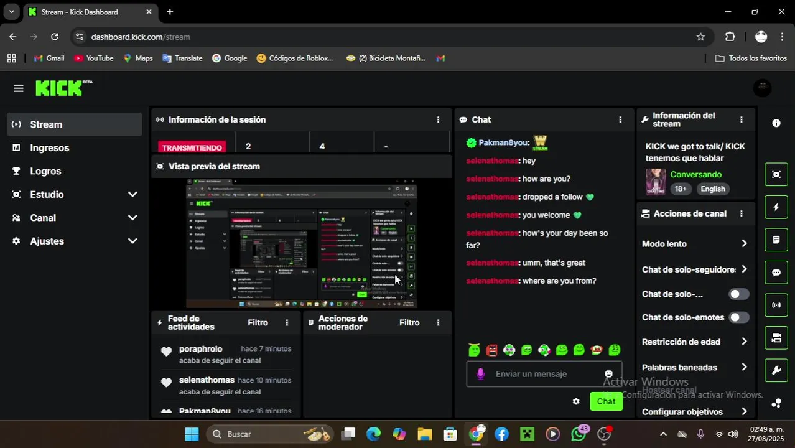Open the profile avatar menu
Viewport: 795px width, 448px height.
(x=762, y=88)
